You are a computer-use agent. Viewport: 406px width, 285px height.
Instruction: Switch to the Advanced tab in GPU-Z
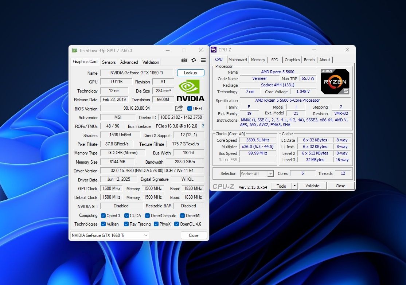tap(129, 62)
